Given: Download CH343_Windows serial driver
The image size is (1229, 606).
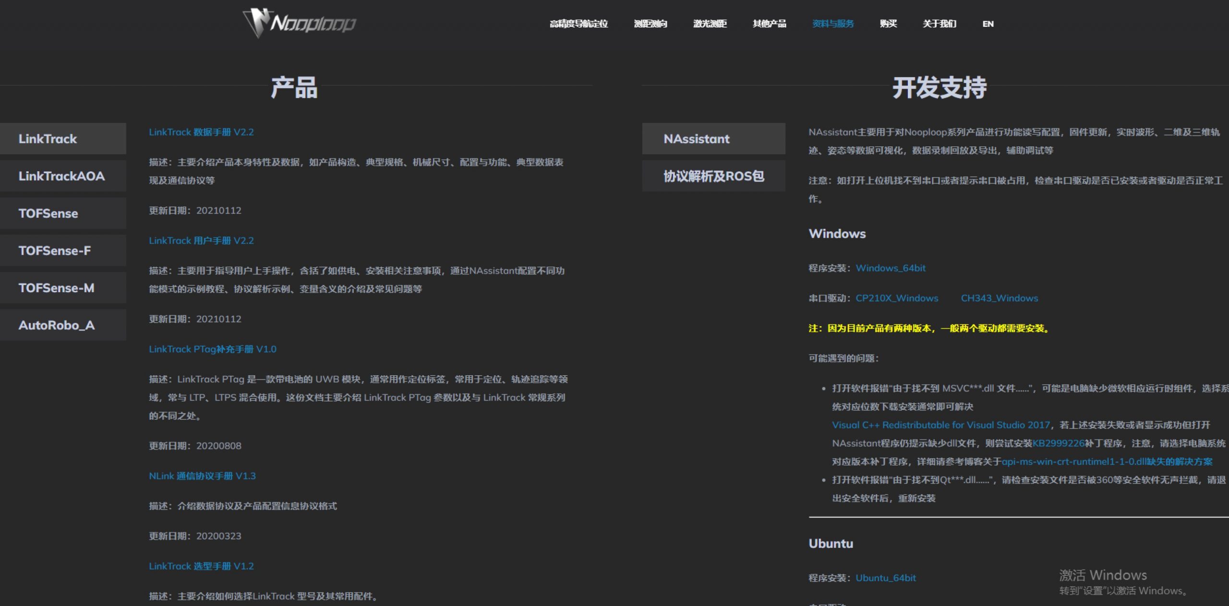Looking at the screenshot, I should [999, 298].
